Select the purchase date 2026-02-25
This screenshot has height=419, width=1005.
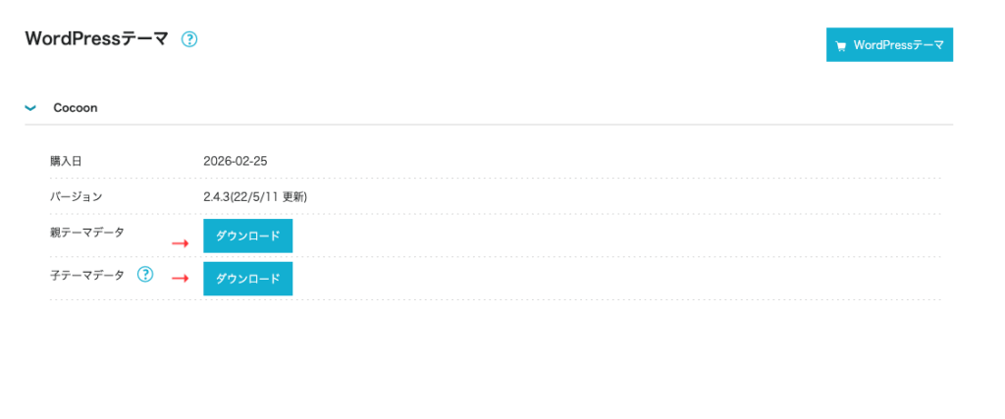(x=237, y=160)
